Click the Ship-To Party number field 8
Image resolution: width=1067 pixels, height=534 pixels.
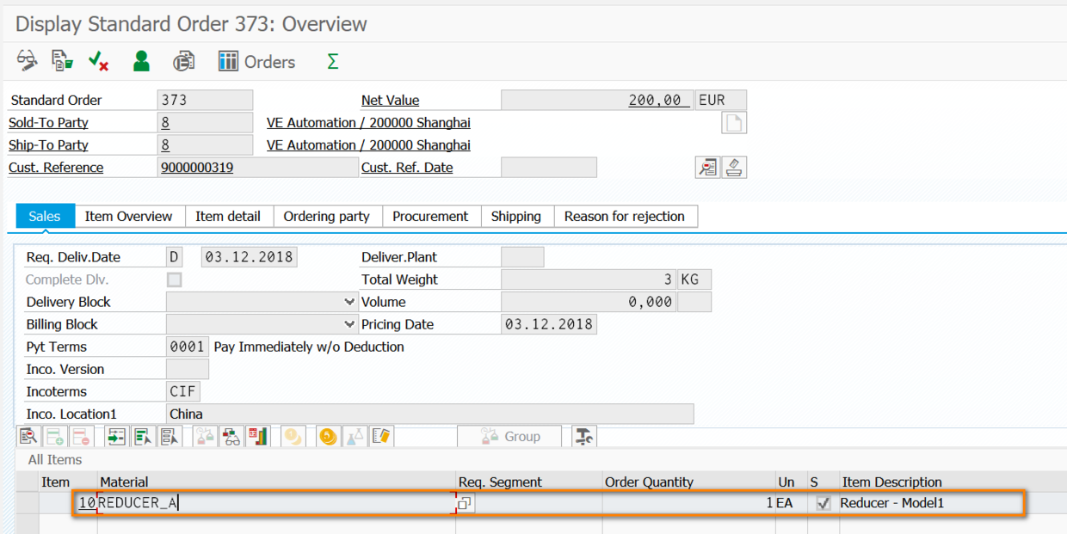(206, 145)
